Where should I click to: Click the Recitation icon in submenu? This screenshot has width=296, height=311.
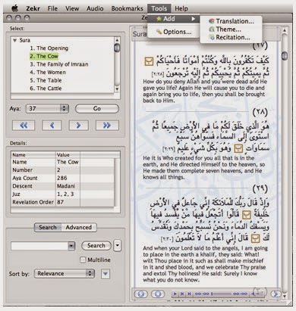[212, 37]
